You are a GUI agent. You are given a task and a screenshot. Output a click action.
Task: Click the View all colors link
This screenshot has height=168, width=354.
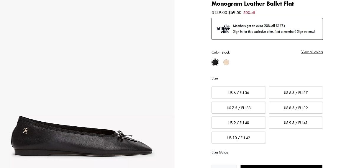(312, 52)
